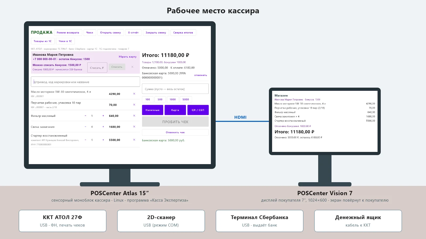Select the 5000 quick amount
Viewport: 426px width, 239px height.
(186, 99)
